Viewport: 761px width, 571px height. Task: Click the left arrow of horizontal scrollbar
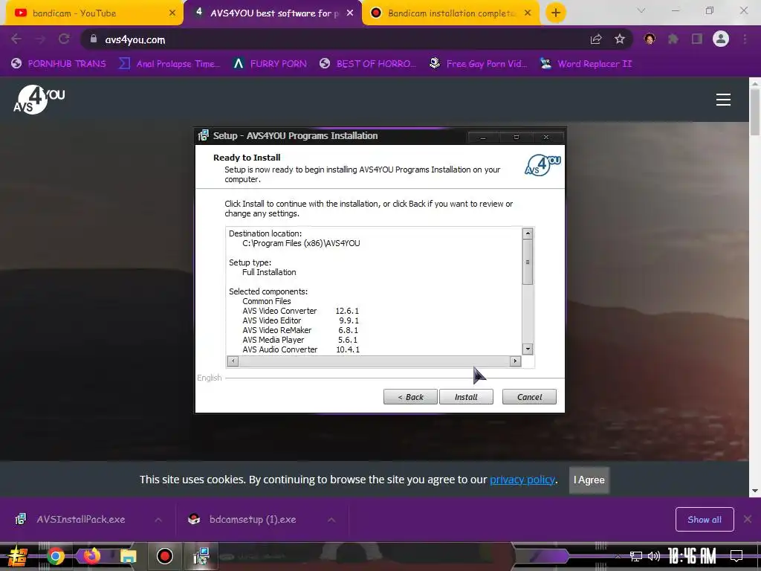point(233,361)
